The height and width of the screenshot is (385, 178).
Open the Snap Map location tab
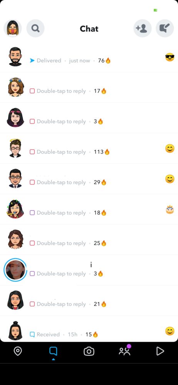[x=18, y=352]
